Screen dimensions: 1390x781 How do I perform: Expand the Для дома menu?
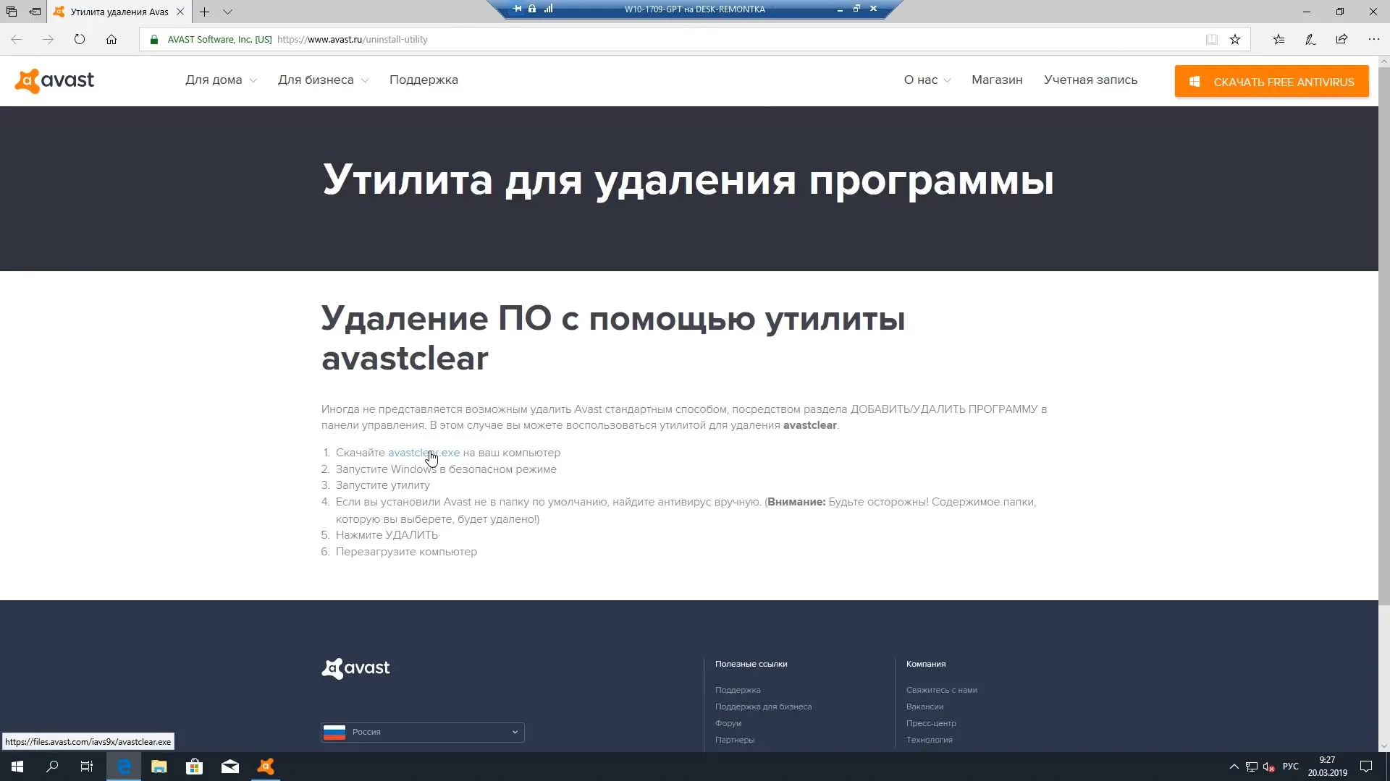pos(220,80)
